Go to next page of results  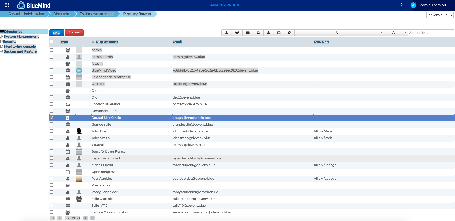[x=85, y=218]
